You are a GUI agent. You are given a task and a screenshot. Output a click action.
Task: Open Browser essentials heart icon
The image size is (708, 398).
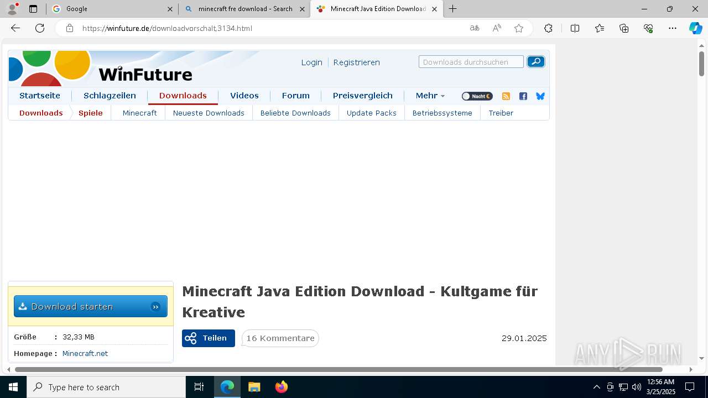pos(648,28)
